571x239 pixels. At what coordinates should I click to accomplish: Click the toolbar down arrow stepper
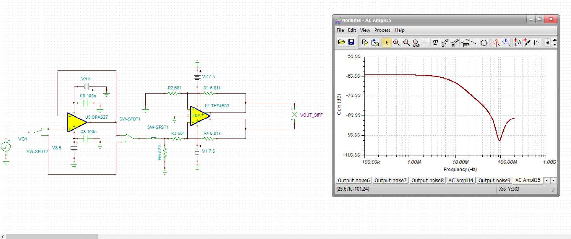point(555,44)
